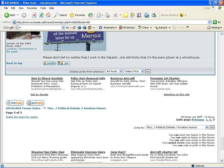This screenshot has height=168, width=224.
Task: Open Google toolbar Settings
Action: coord(214,27)
